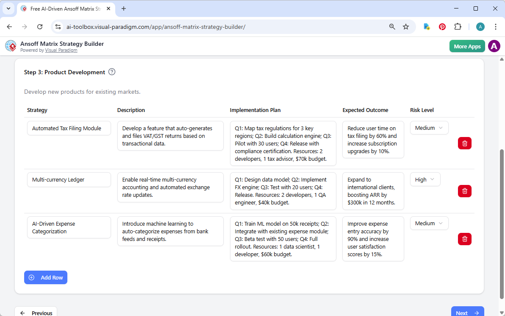Change the High risk level for Multi-currency Ledger
Image resolution: width=505 pixels, height=316 pixels.
(425, 179)
